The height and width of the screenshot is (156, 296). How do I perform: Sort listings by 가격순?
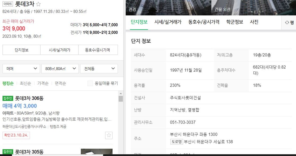(x=43, y=83)
